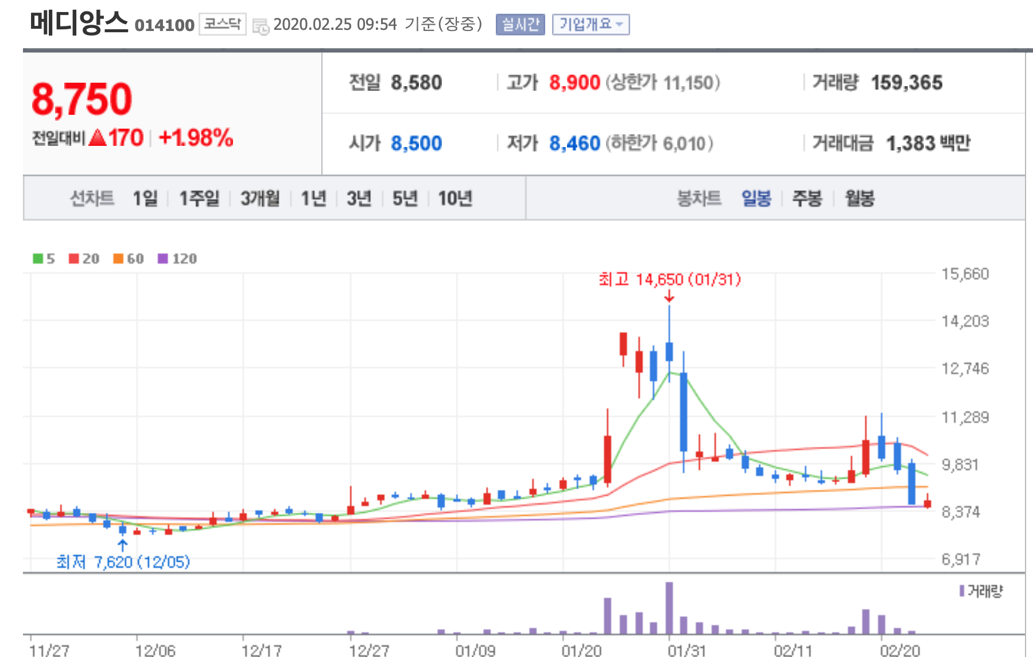
Task: Switch to the 1년 line chart
Action: pos(313,198)
